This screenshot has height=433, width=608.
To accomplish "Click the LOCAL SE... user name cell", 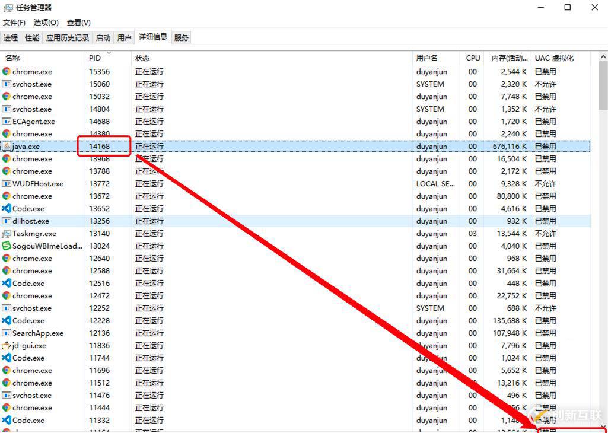I will click(x=435, y=184).
